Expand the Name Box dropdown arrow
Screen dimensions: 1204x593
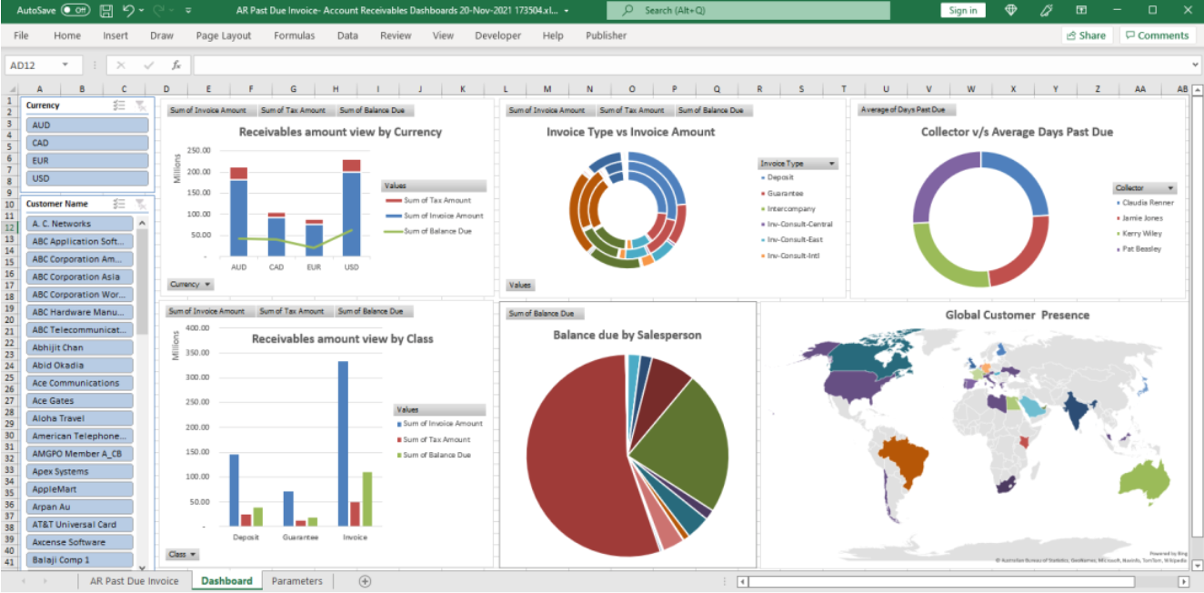click(x=65, y=65)
